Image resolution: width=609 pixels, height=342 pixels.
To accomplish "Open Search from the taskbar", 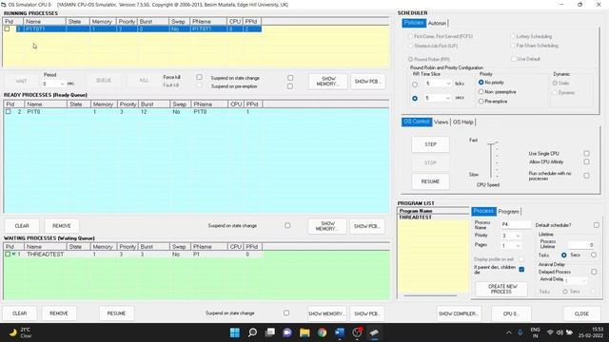I will tap(252, 332).
